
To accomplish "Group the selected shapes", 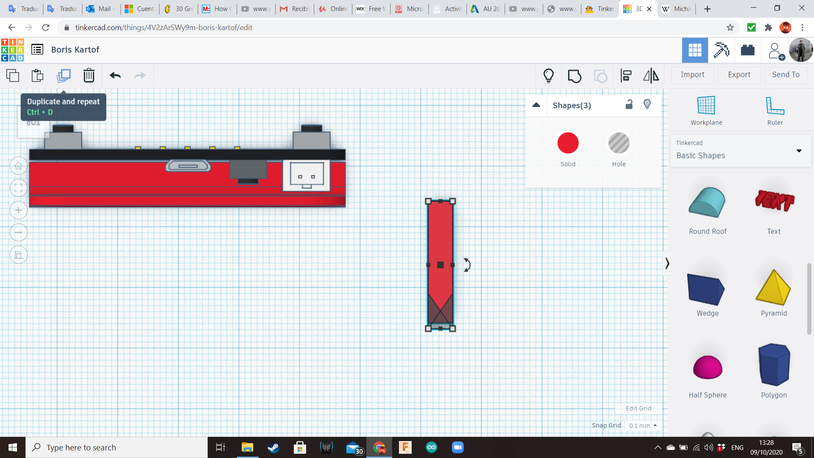I will coord(574,75).
